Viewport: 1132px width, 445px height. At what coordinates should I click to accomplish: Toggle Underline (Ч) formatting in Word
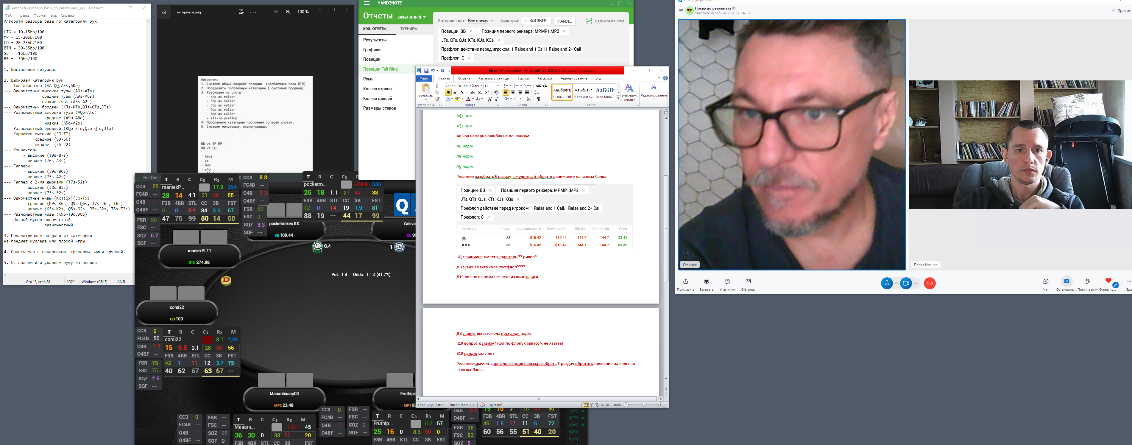tap(462, 92)
